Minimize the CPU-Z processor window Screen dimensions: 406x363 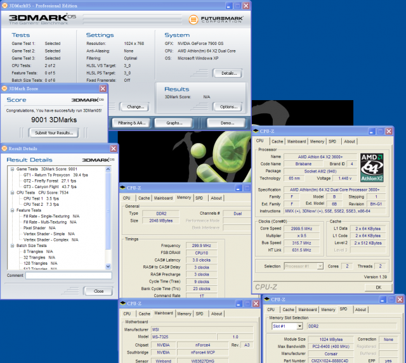click(372, 131)
